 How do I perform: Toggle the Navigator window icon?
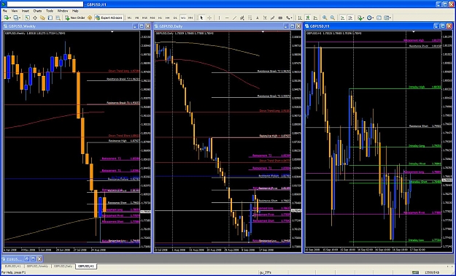(42, 18)
